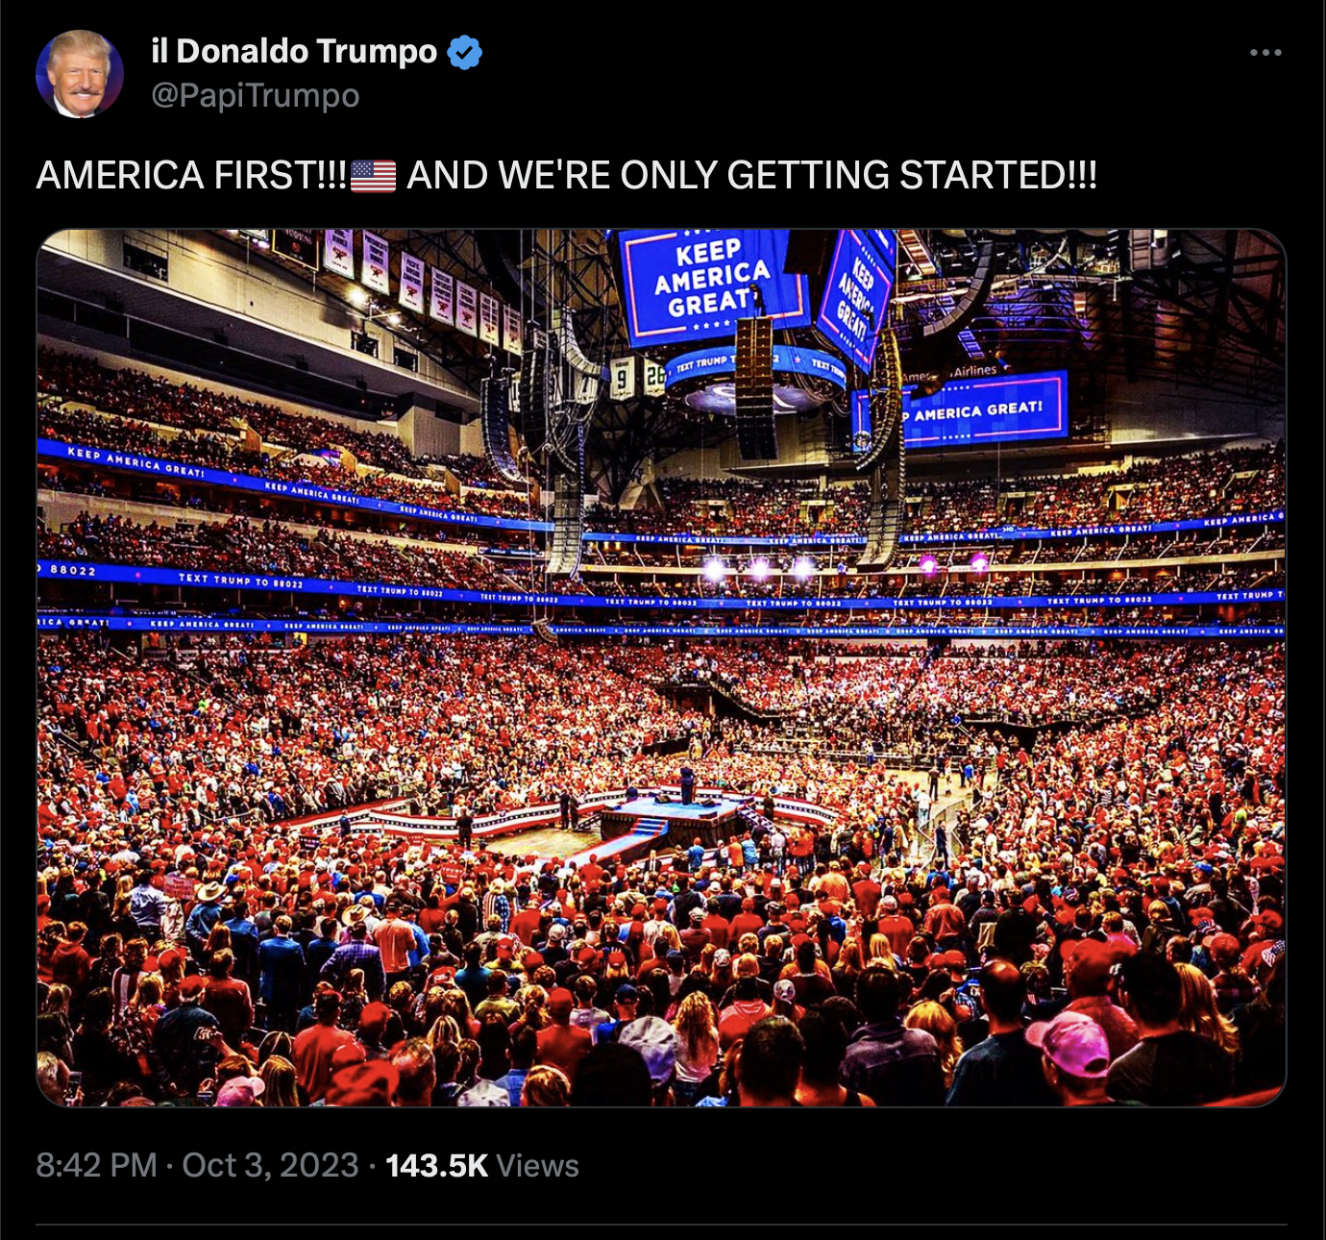The width and height of the screenshot is (1326, 1240).
Task: Click the hanging speaker array below jumbotron
Action: click(754, 387)
